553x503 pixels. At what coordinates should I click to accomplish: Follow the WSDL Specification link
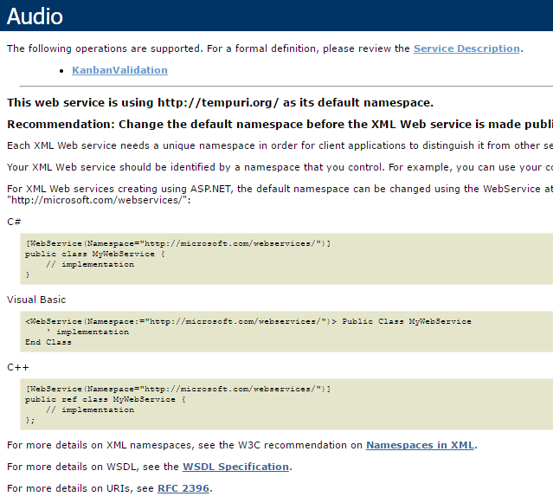pos(235,467)
